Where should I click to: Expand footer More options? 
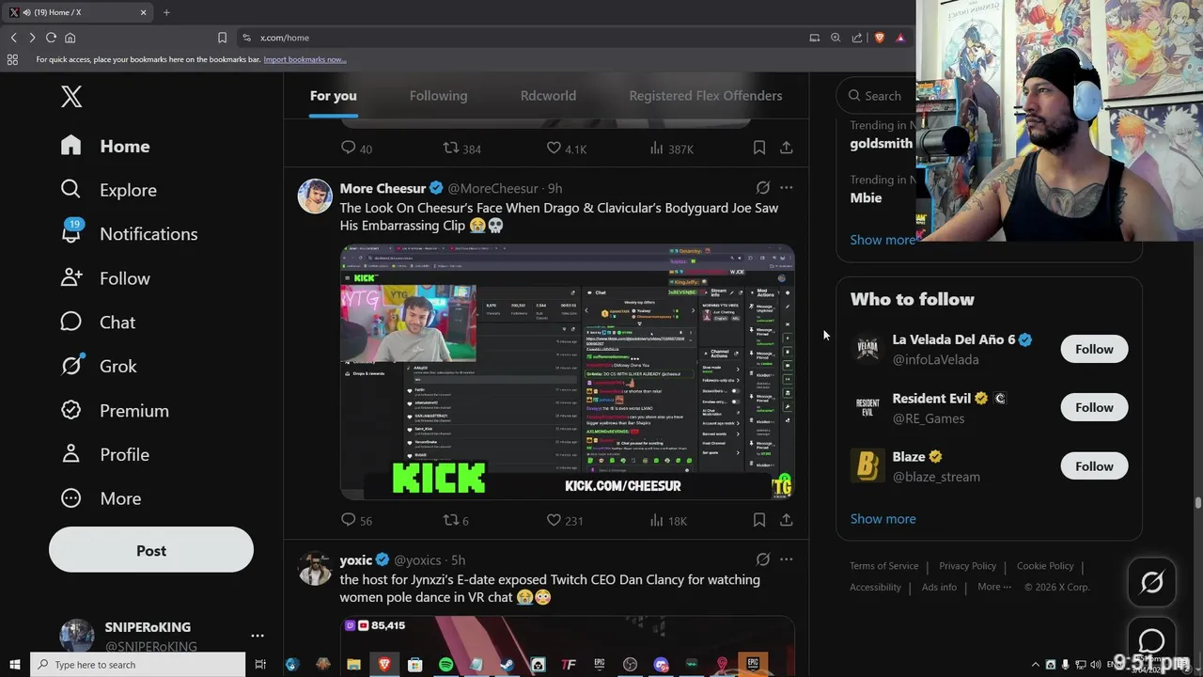[994, 587]
